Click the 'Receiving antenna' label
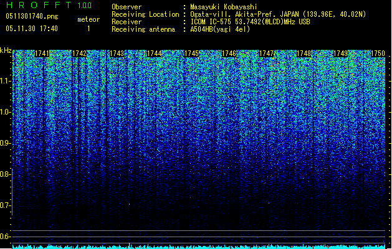The width and height of the screenshot is (392, 249). pyautogui.click(x=143, y=29)
